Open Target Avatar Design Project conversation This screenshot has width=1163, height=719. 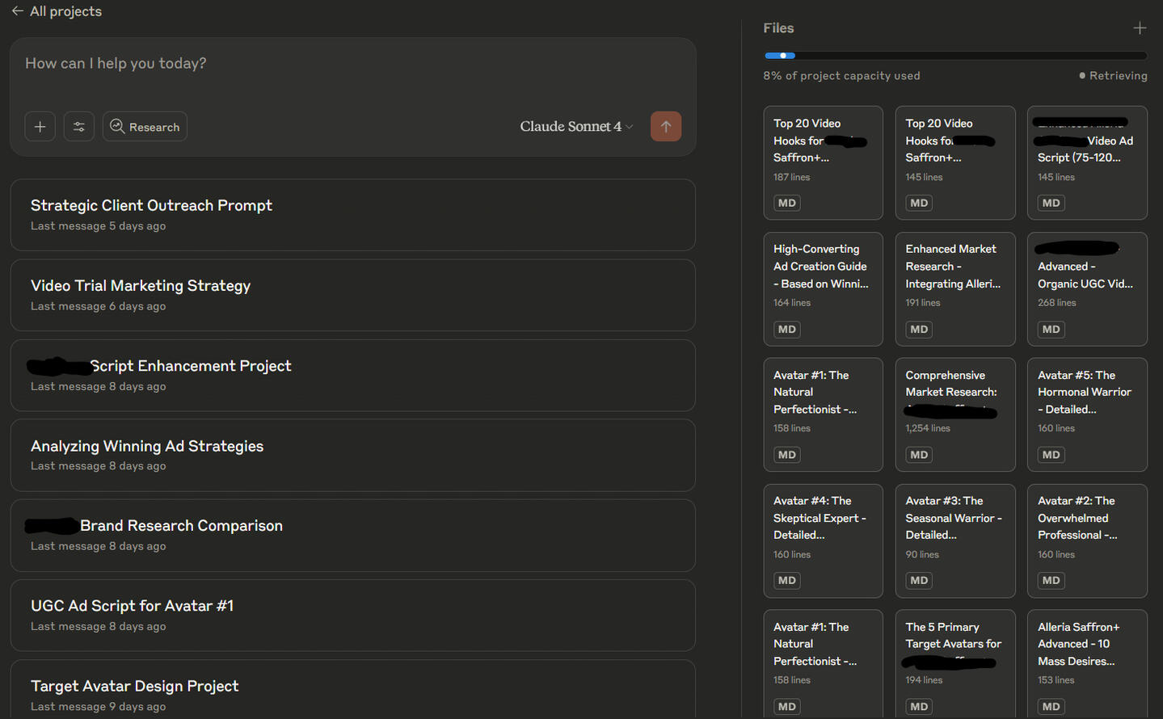352,693
